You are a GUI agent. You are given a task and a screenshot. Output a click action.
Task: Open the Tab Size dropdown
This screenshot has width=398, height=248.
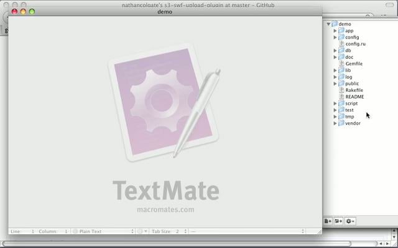pyautogui.click(x=169, y=231)
